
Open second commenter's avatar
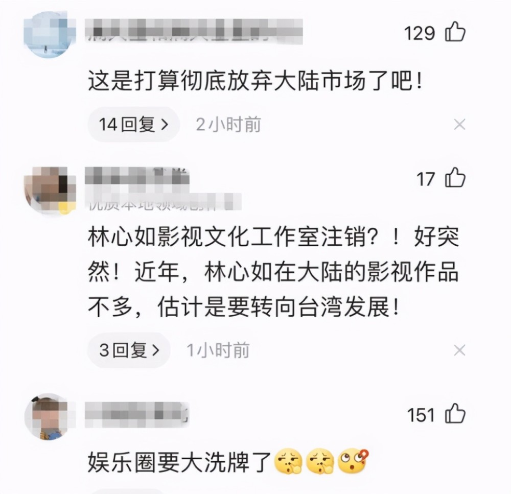pos(50,190)
